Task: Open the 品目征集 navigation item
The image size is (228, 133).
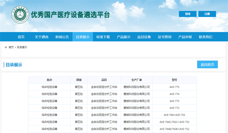Action: click(x=144, y=37)
